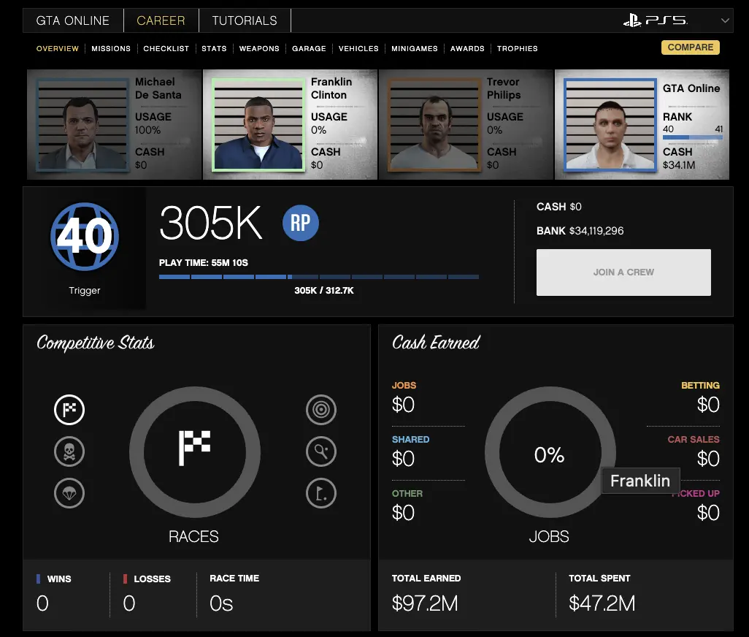
Task: Click the BETTING $0 cash entry
Action: (x=700, y=398)
